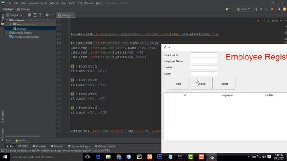Viewport: 287px width, 161px height.
Task: Click the Salary entry field in tk window
Action: 204,73
